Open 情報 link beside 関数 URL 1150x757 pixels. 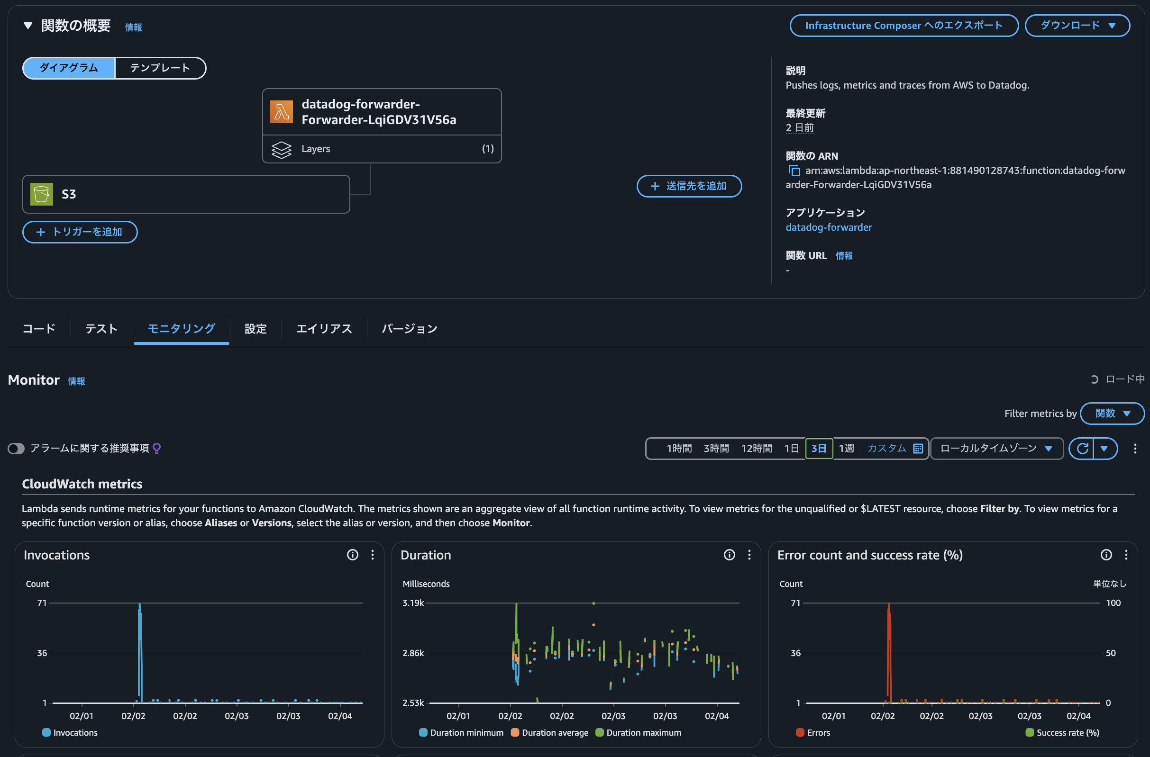click(x=844, y=256)
